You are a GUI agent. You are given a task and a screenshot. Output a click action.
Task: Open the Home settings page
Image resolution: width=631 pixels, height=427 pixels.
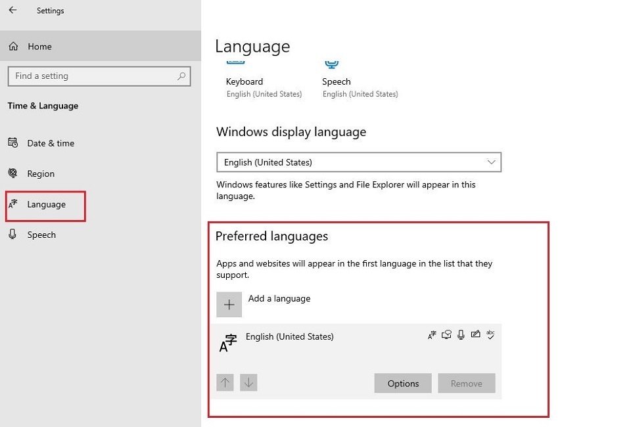[101, 46]
